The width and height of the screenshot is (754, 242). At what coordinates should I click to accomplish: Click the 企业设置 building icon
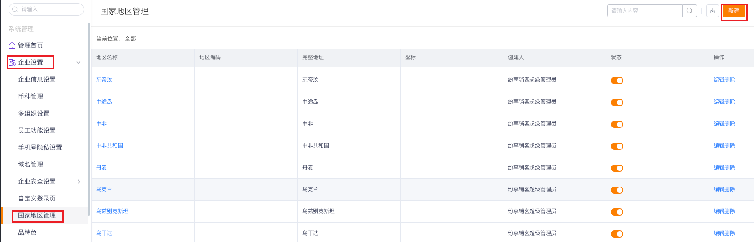[x=12, y=63]
